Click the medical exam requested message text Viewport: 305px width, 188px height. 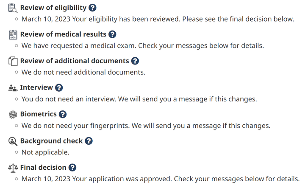tap(142, 45)
